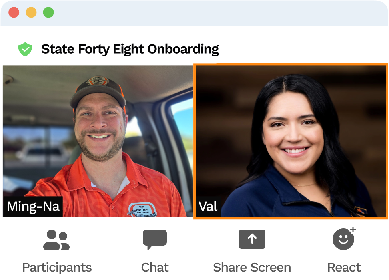Click the Chat speech bubble icon
This screenshot has height=280, width=389.
pos(155,239)
